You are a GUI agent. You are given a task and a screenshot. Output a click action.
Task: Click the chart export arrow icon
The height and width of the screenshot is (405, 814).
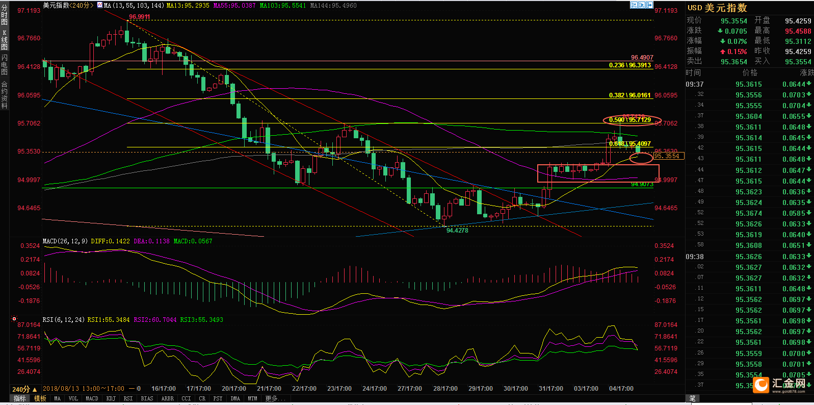point(649,5)
